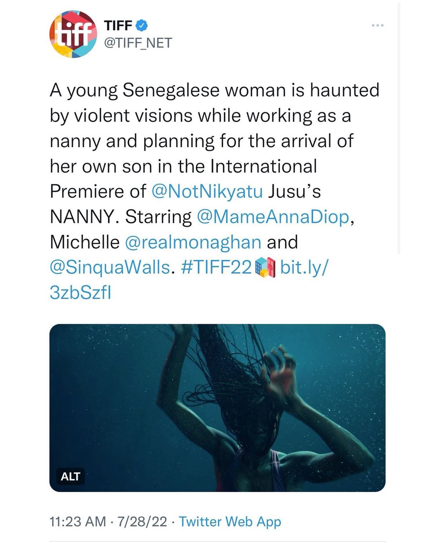Show the ALT image description badge
This screenshot has height=543, width=435.
click(x=70, y=477)
